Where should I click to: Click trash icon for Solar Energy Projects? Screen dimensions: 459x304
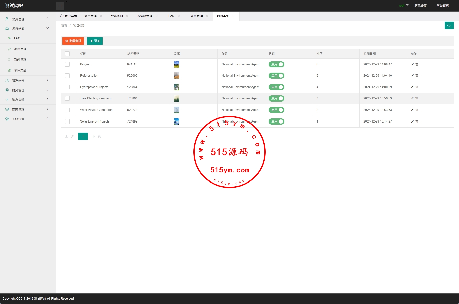(x=417, y=121)
